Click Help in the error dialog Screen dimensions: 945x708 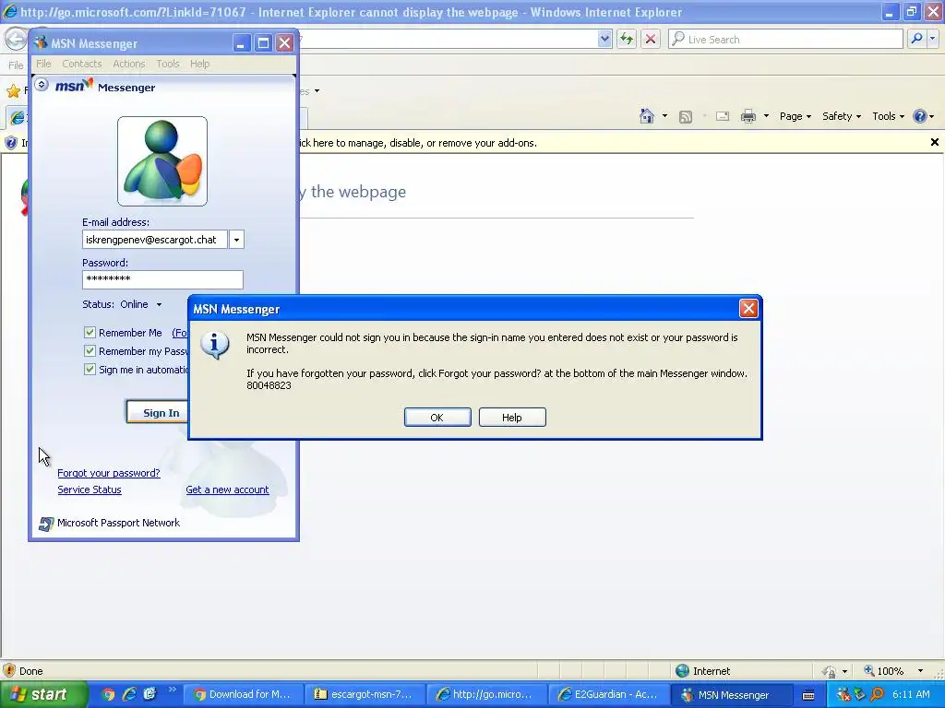click(x=512, y=418)
